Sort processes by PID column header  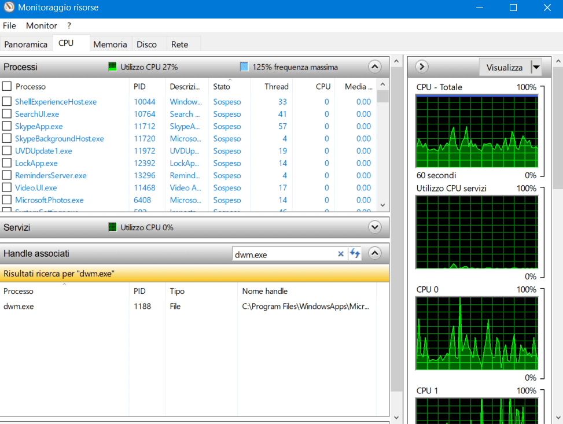[140, 86]
